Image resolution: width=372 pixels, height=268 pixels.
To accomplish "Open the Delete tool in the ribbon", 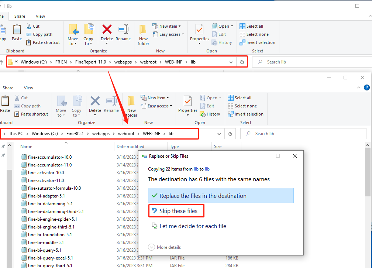I will [107, 34].
